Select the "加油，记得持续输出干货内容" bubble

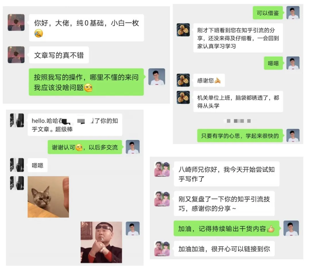[226, 228]
